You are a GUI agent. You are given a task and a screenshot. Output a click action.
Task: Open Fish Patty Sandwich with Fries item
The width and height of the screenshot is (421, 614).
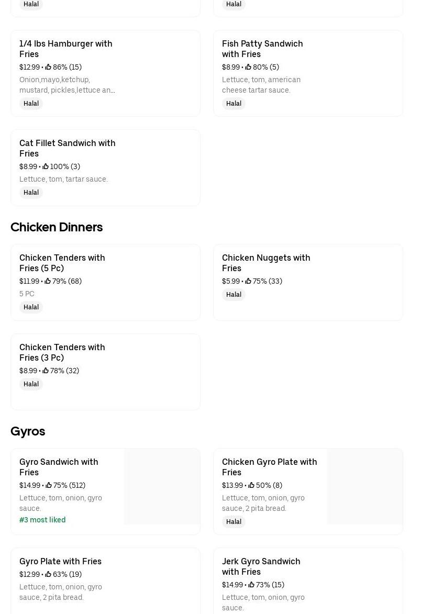pyautogui.click(x=262, y=49)
